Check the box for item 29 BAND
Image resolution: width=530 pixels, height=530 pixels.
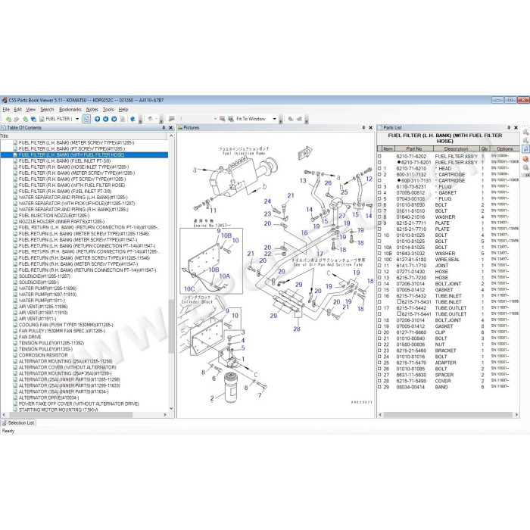379,387
